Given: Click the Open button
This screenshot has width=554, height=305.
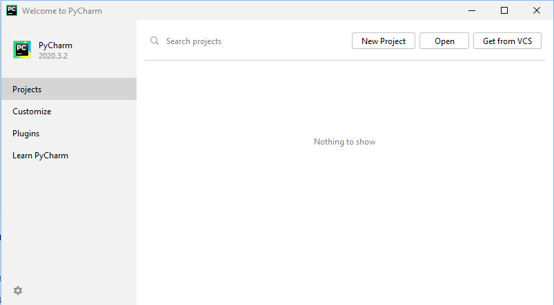Looking at the screenshot, I should click(444, 41).
